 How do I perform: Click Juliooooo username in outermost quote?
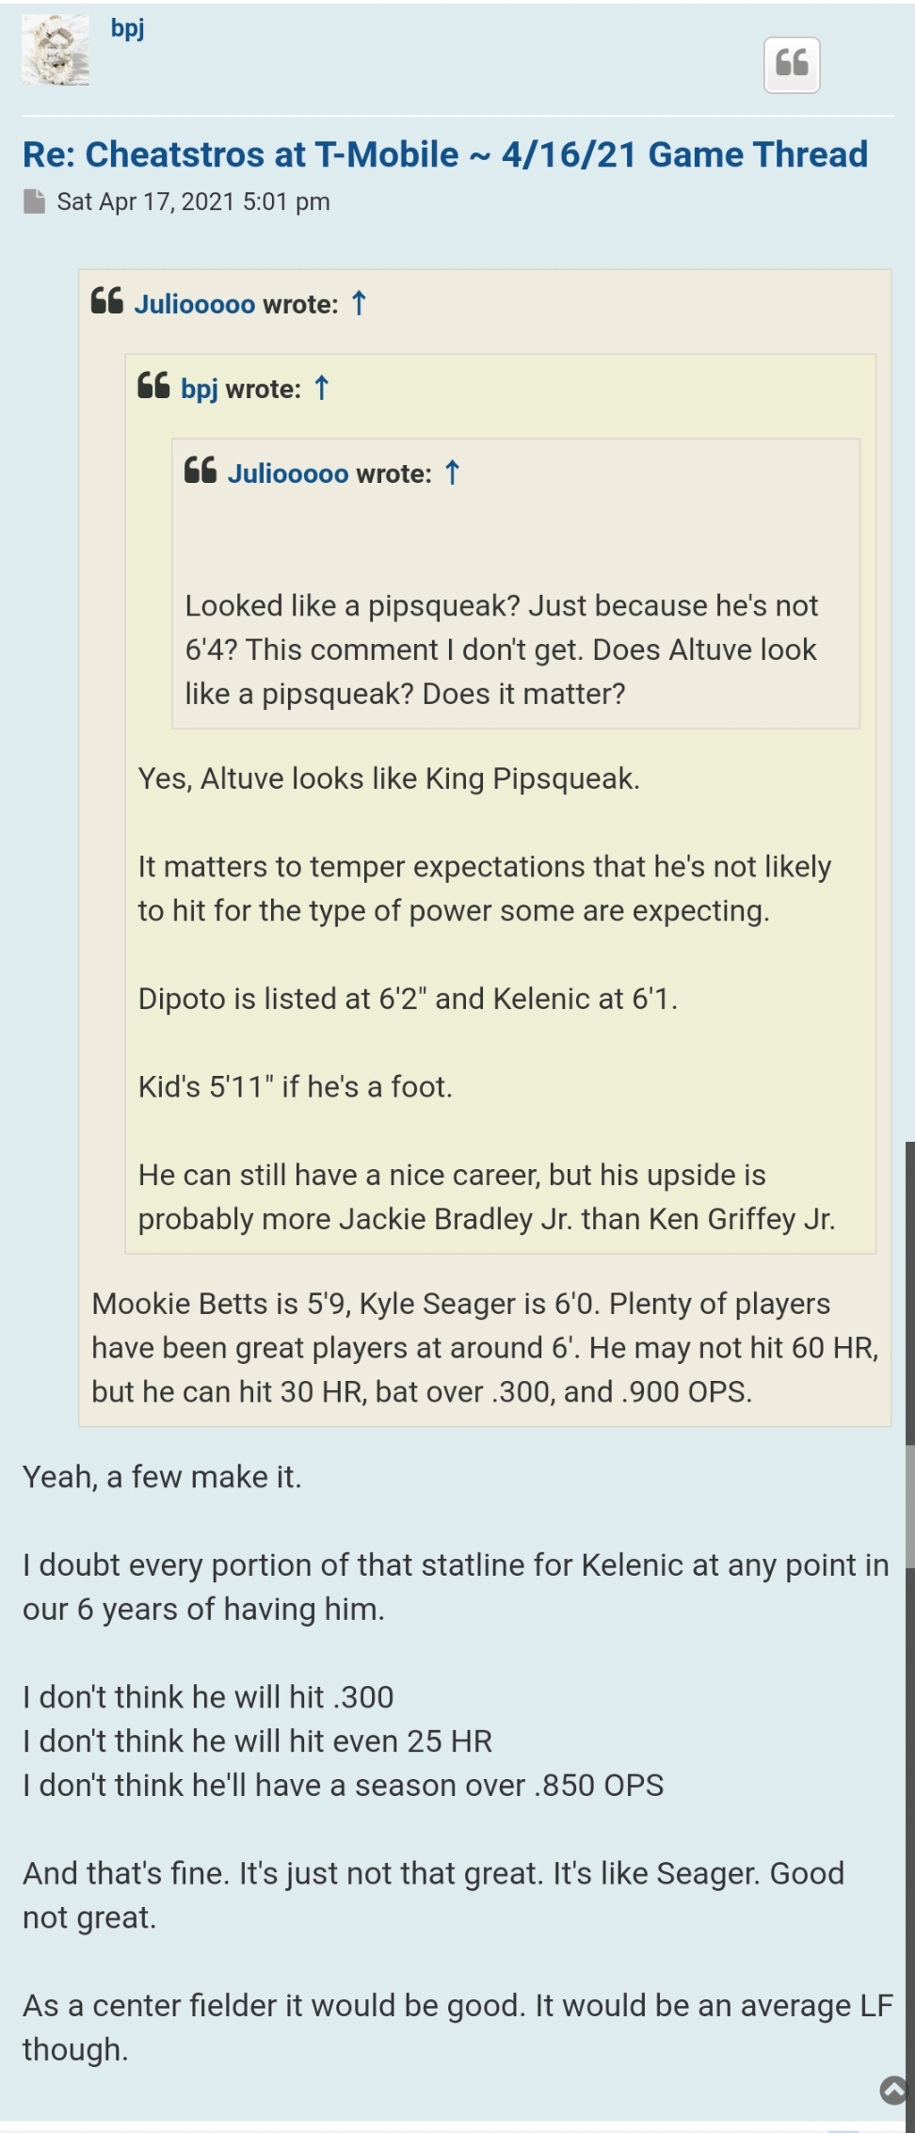coord(194,304)
